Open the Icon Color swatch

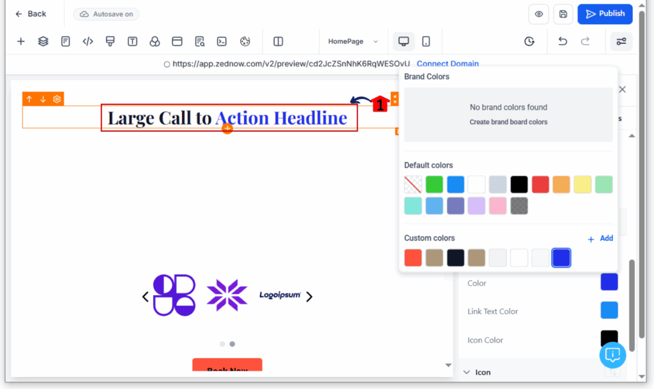click(x=609, y=338)
